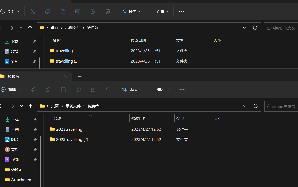The height and width of the screenshot is (187, 298).
Task: Select the Rename icon in the toolbar
Action: (78, 11)
